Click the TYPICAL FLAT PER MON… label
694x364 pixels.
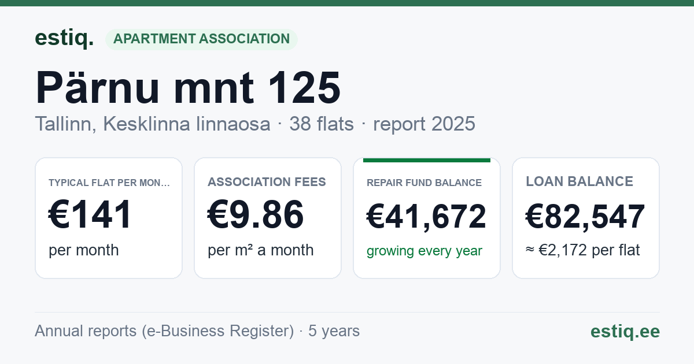click(109, 183)
